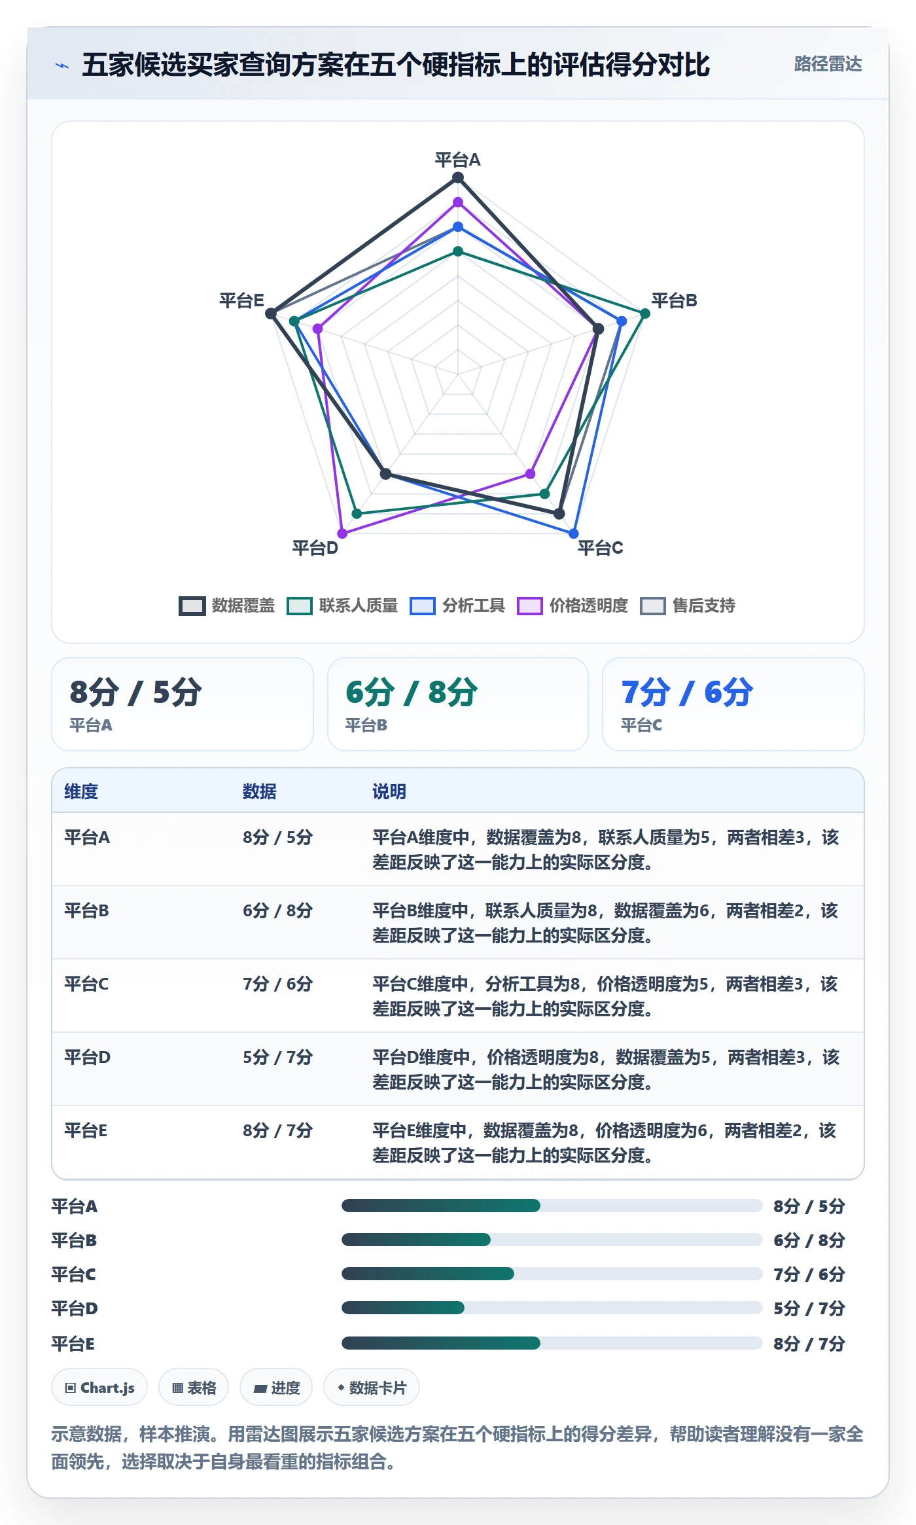Click the lightning icon beside the title
The image size is (916, 1525).
(x=62, y=65)
